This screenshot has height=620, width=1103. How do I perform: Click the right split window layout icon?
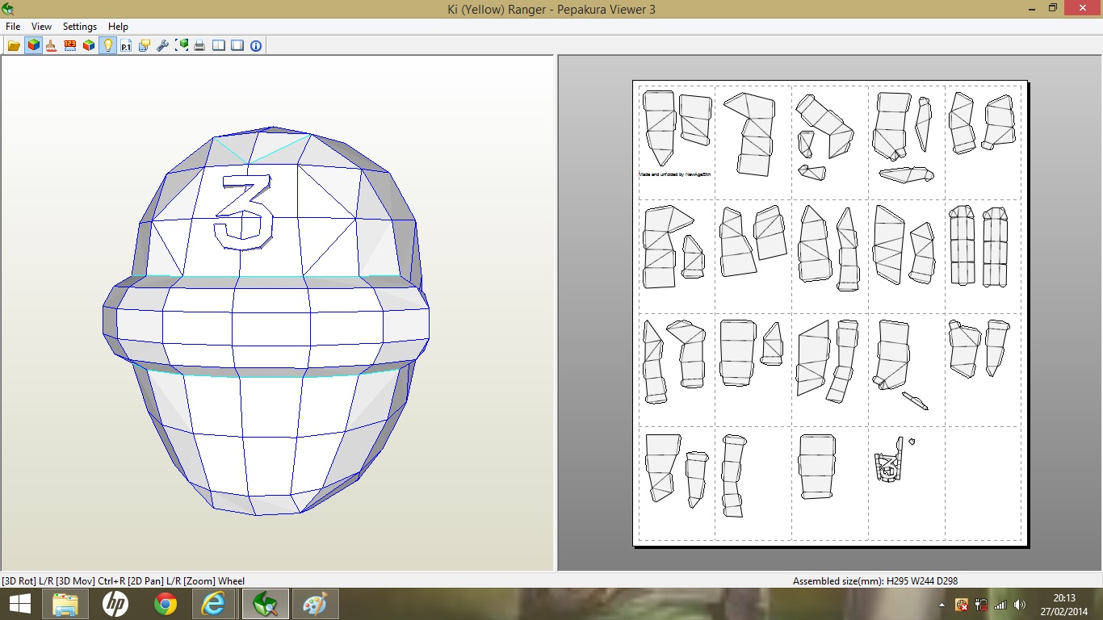[x=237, y=46]
